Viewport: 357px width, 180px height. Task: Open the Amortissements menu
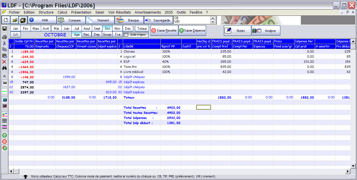[148, 12]
